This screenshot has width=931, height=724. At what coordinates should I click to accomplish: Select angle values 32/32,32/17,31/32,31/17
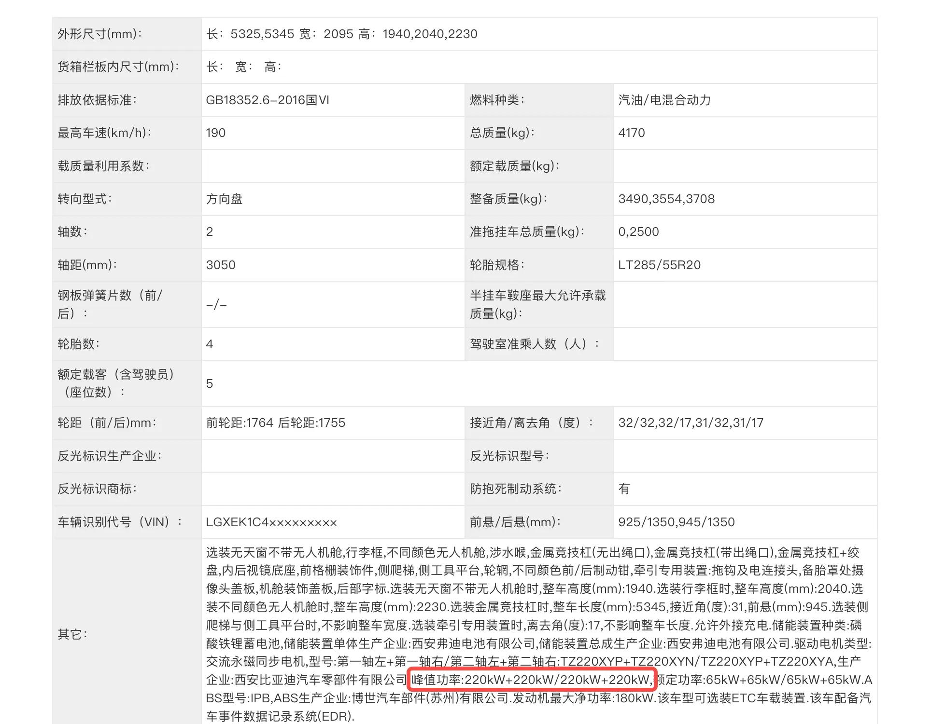point(691,423)
